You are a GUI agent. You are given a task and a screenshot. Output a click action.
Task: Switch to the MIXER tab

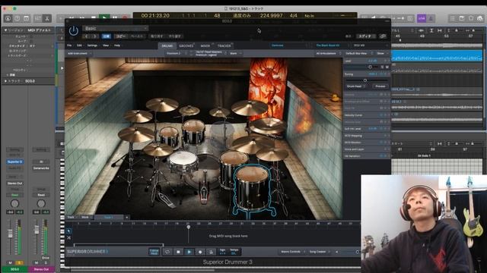pyautogui.click(x=205, y=45)
